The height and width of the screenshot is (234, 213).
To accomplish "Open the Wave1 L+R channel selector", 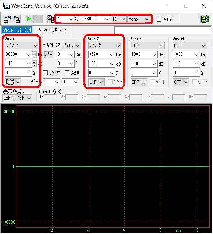I will coord(13,82).
